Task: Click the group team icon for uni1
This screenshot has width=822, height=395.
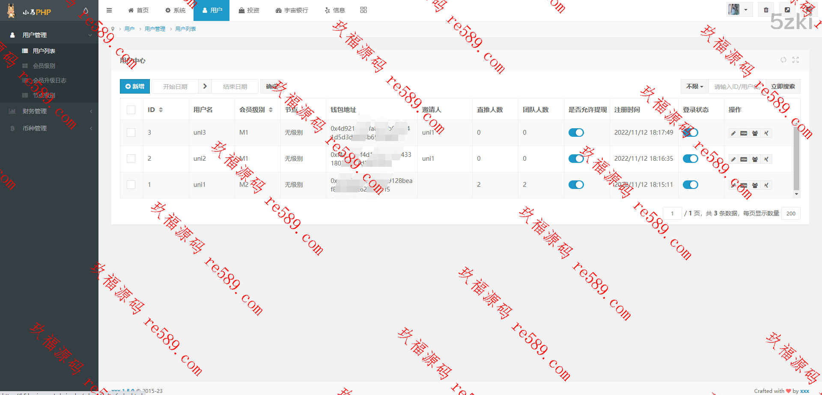Action: [755, 186]
